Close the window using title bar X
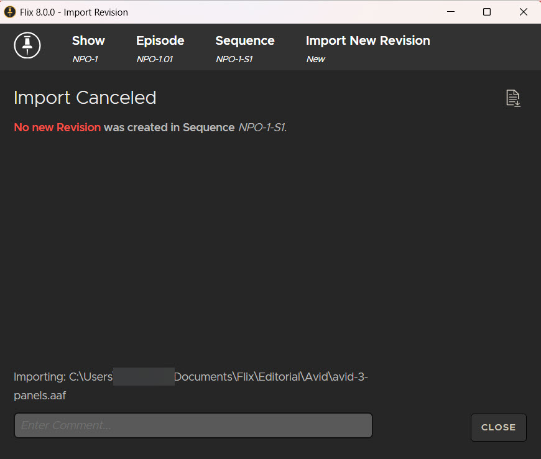This screenshot has width=541, height=459. pyautogui.click(x=523, y=12)
